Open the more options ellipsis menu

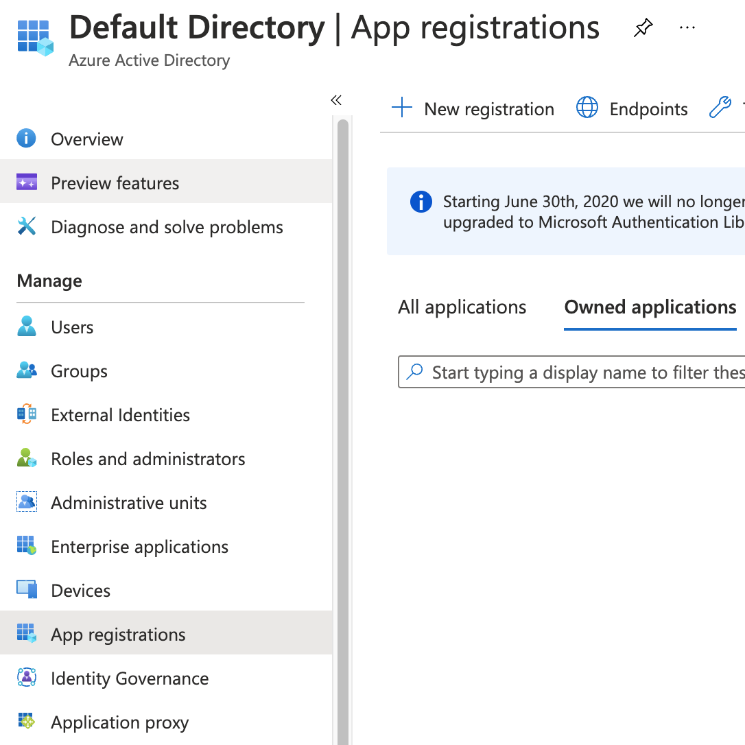[687, 27]
